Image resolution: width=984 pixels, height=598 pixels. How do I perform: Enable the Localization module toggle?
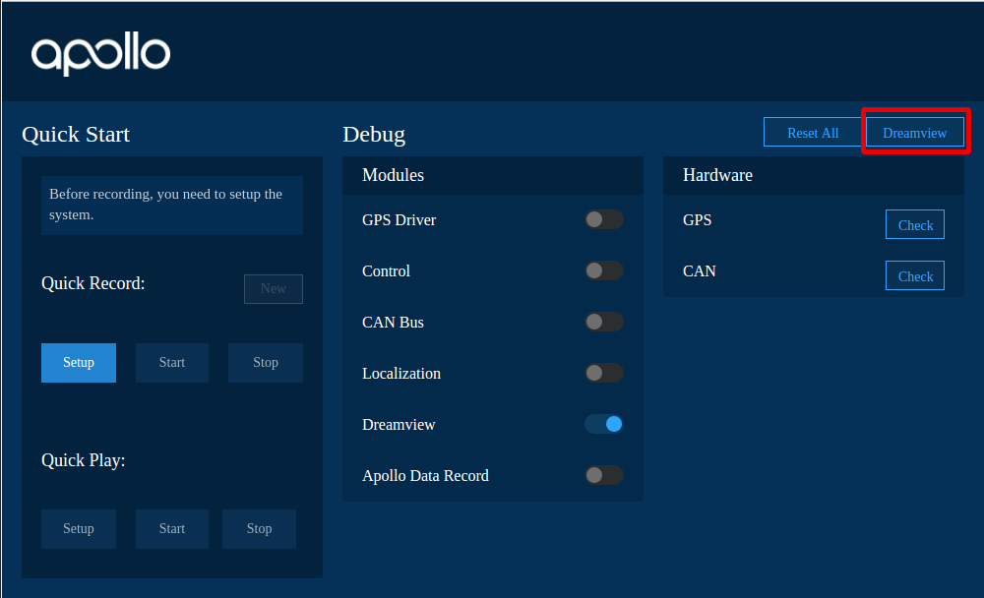tap(604, 373)
